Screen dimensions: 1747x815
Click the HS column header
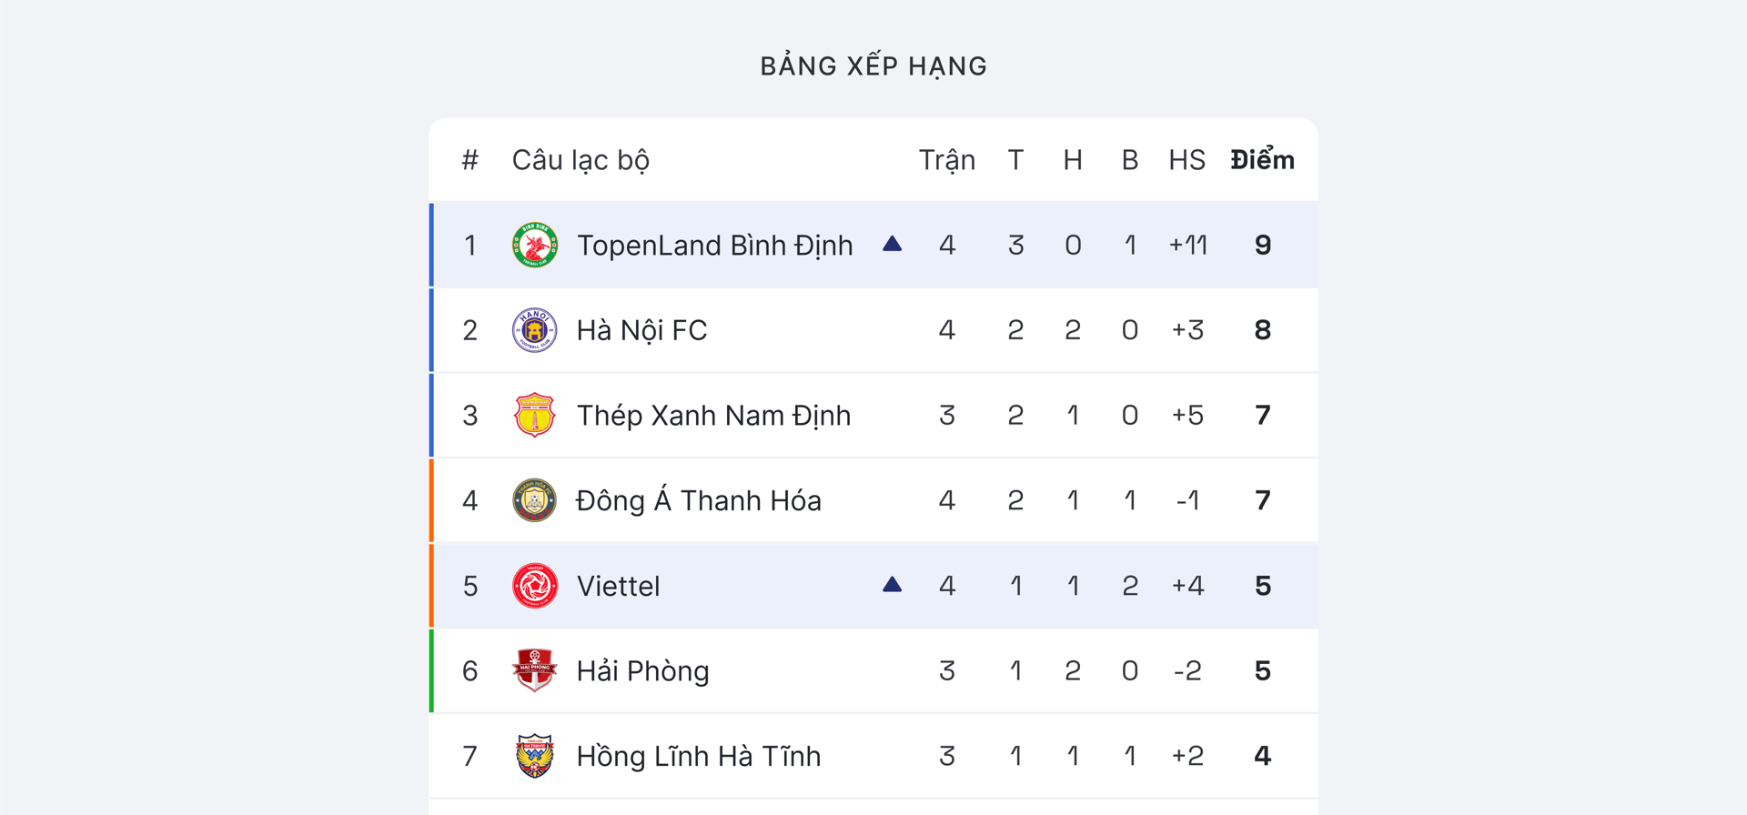[x=1187, y=160]
